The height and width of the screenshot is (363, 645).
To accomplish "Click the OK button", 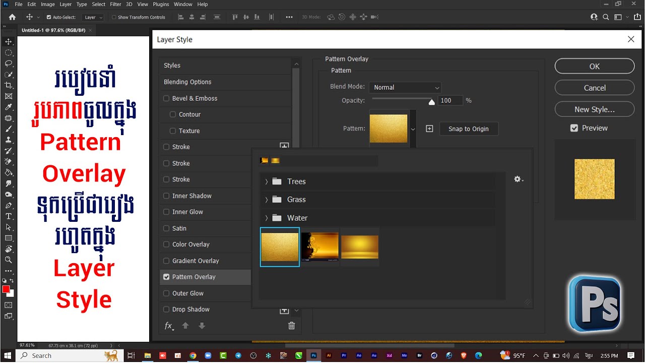I will pyautogui.click(x=595, y=66).
